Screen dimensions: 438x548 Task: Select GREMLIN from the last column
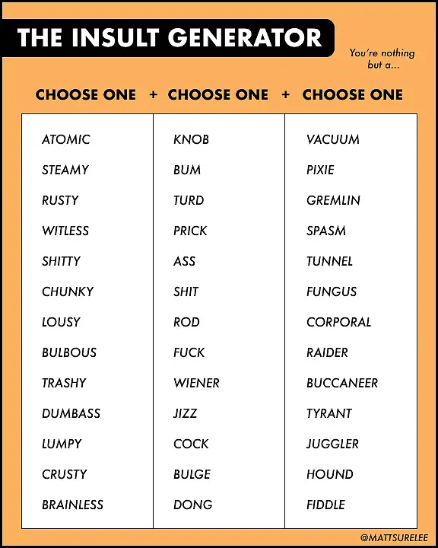[333, 200]
